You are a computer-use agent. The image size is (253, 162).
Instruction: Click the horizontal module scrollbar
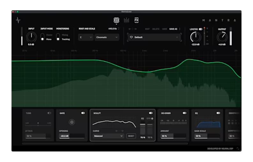105,143
